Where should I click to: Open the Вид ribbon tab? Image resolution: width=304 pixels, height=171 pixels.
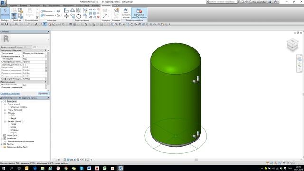(45, 6)
